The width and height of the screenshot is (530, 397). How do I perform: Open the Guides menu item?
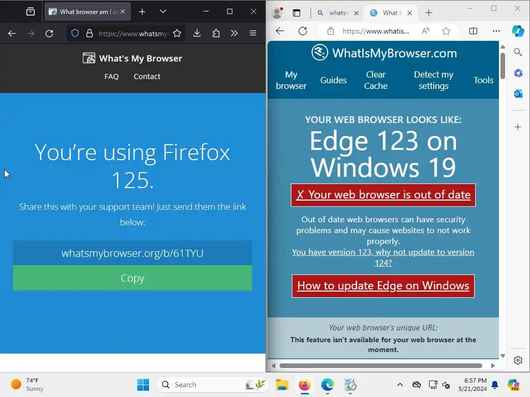coord(333,80)
